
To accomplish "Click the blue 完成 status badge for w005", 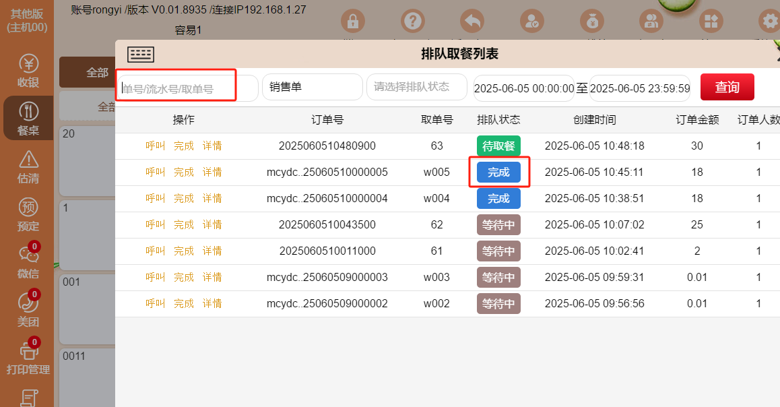I will coord(498,172).
